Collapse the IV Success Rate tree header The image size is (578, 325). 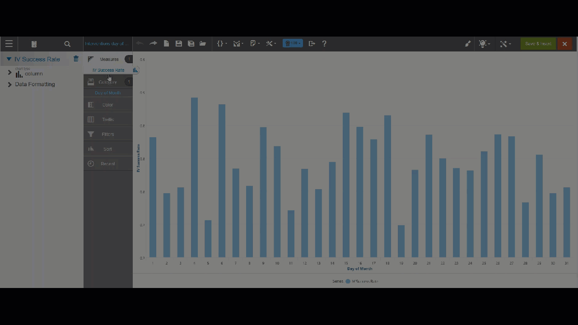click(x=9, y=59)
